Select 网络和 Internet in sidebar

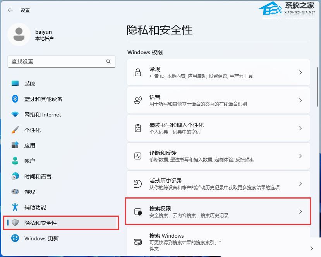coord(62,115)
